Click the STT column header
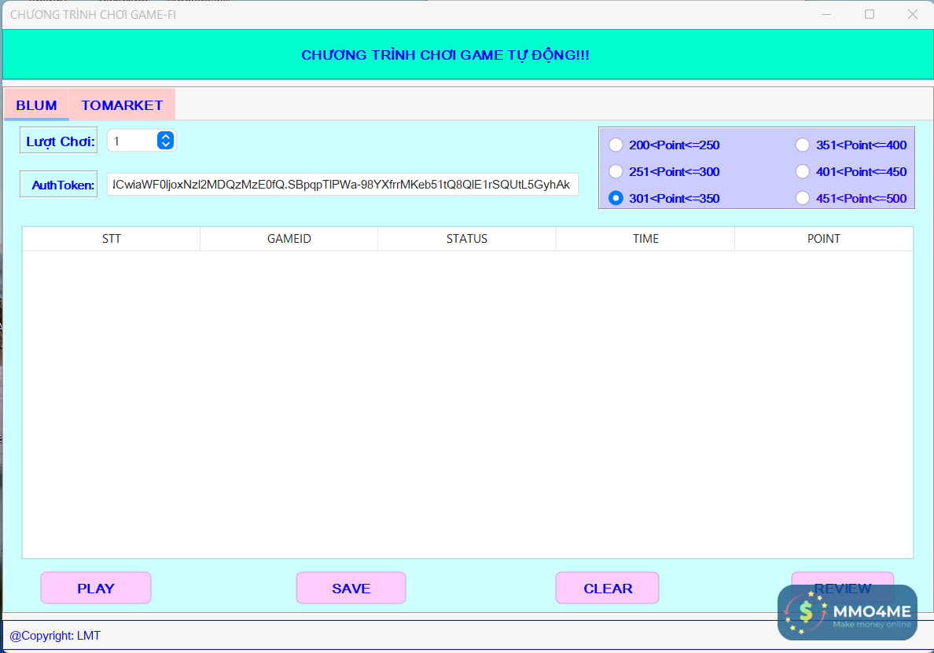 tap(112, 239)
